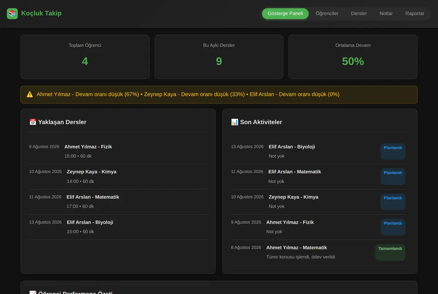This screenshot has width=438, height=294.
Task: Open Ahmet Yılmaz - Fizik in Yaklaşan Dersler
Action: [x=88, y=147]
